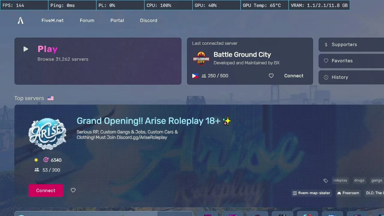Click the FPS: 144 overlay readout
This screenshot has width=384, height=216.
pos(24,5)
